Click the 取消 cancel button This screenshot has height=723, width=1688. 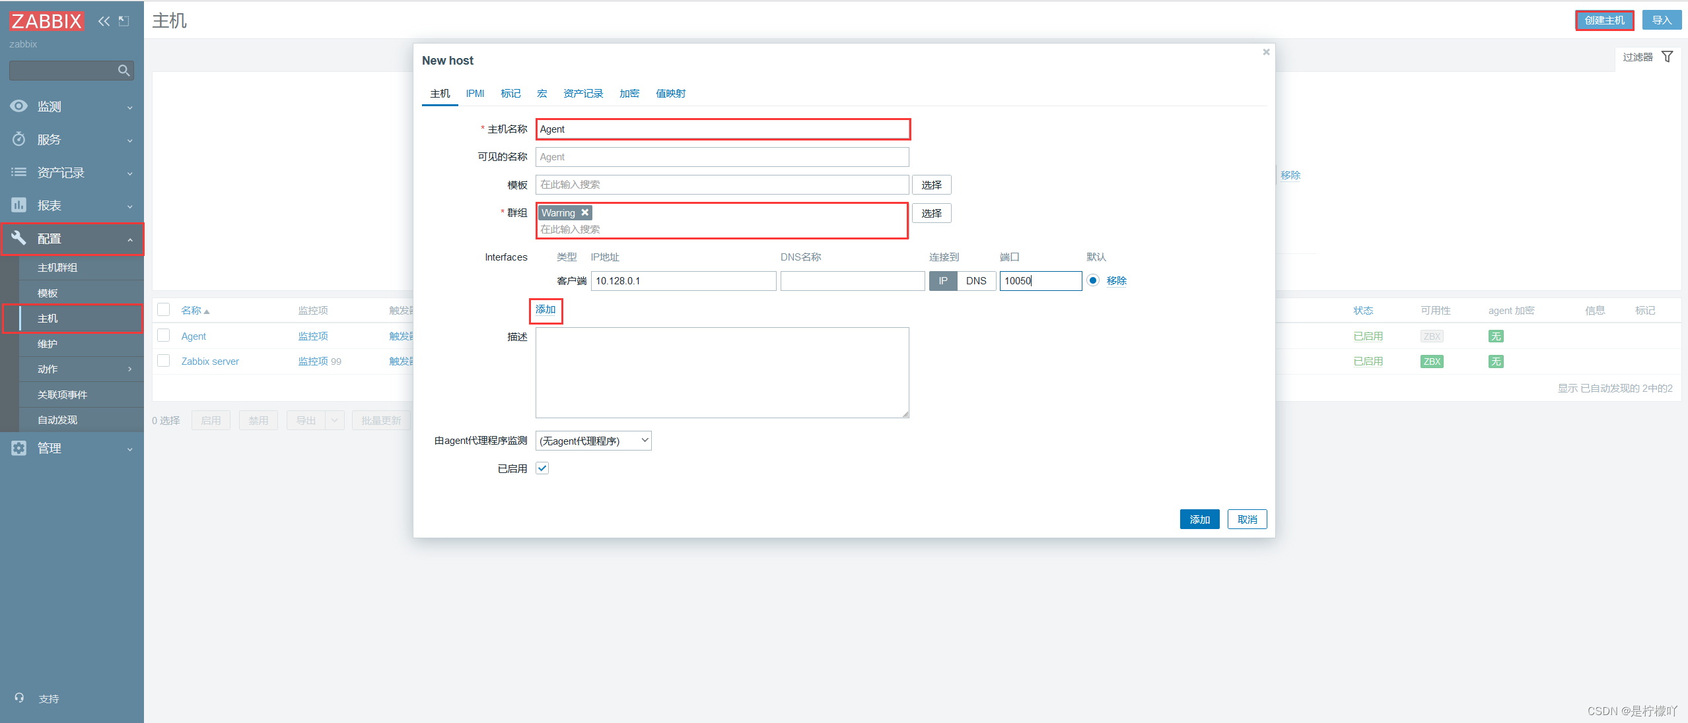pos(1247,519)
